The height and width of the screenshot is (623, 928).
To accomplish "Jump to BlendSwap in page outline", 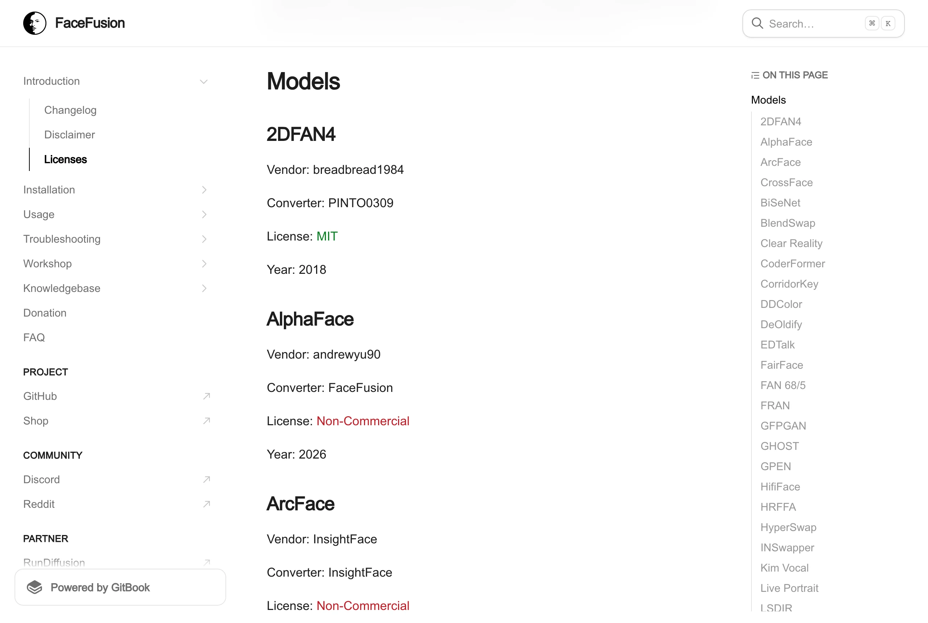I will [788, 223].
